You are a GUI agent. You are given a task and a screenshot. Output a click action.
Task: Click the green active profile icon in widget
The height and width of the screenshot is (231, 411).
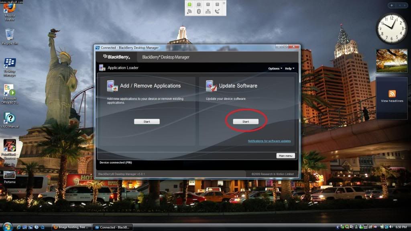(x=189, y=4)
